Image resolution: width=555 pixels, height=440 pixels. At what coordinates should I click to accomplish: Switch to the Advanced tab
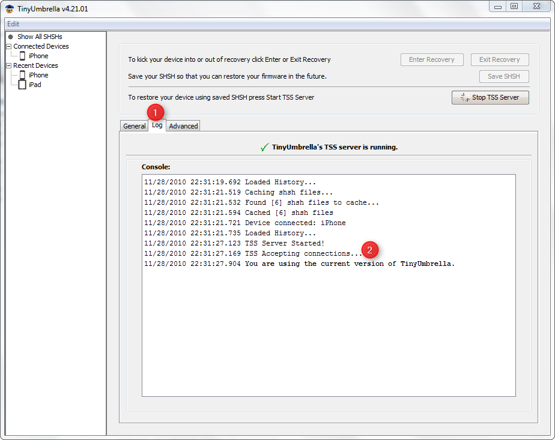[x=183, y=126]
